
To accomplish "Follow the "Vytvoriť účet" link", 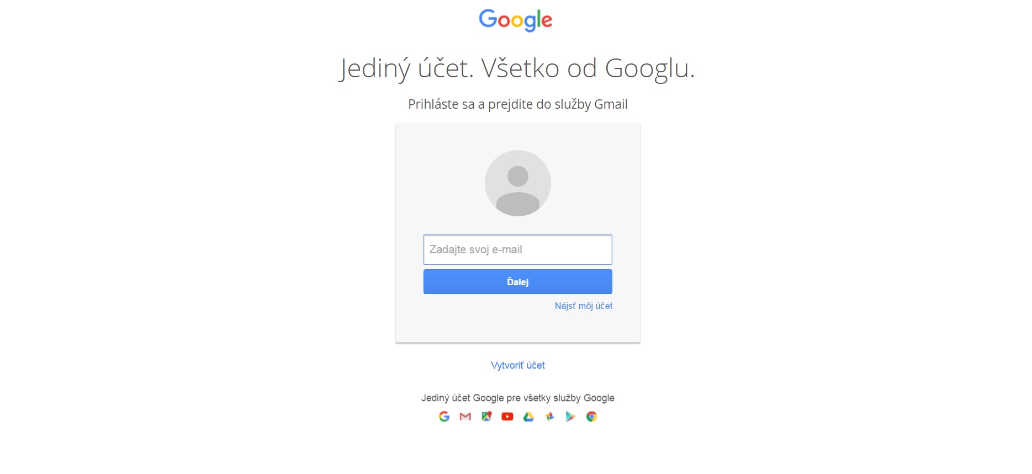I will 518,365.
